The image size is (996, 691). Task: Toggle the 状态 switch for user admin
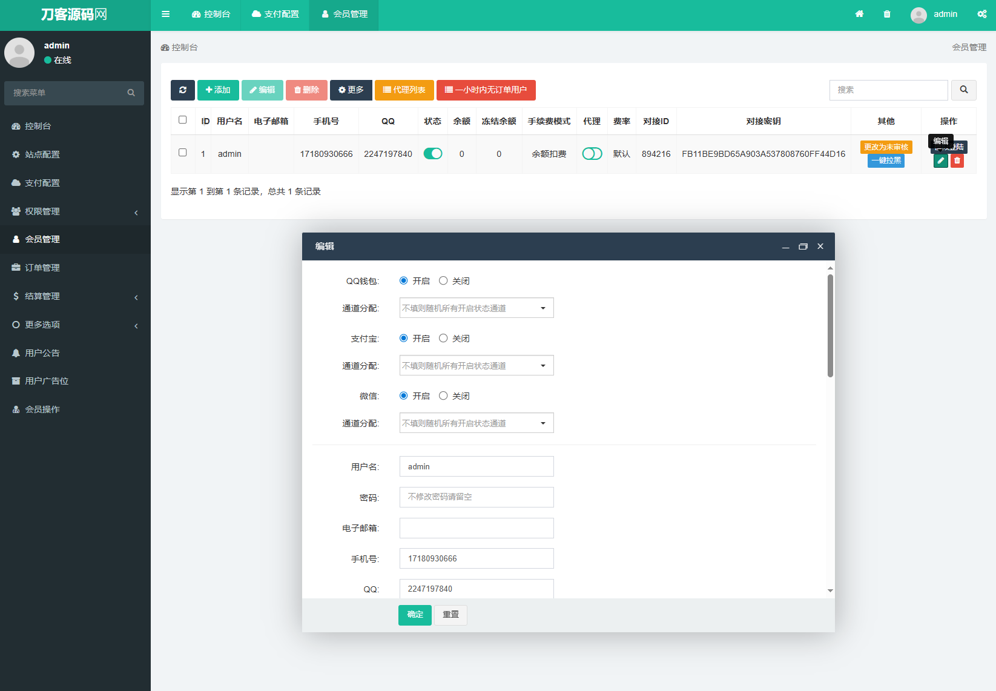click(433, 154)
